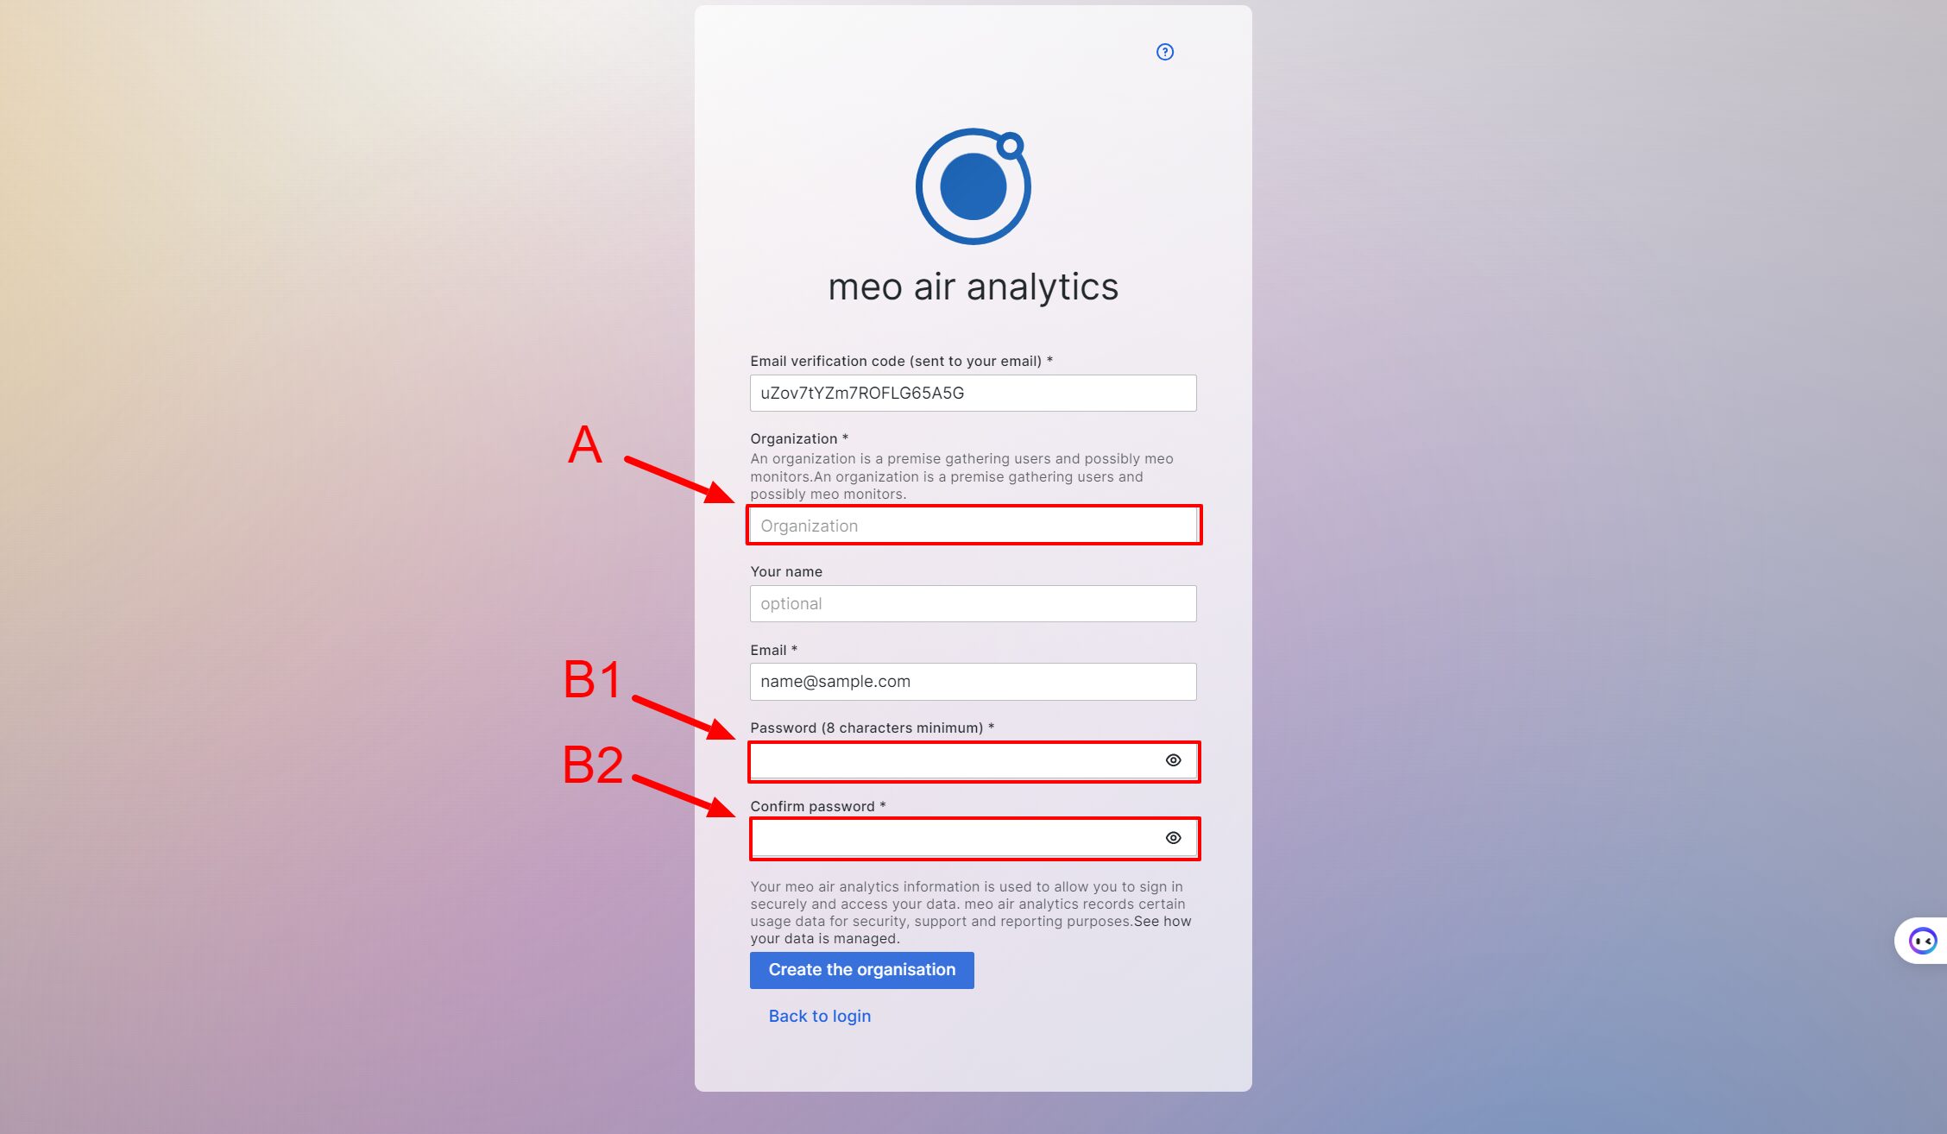
Task: Toggle confirm password visibility eye icon
Action: [x=1173, y=837]
